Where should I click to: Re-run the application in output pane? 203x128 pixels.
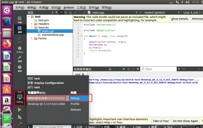124,69
